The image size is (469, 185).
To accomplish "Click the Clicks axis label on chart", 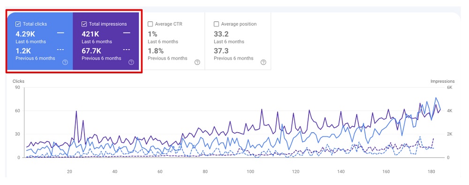I will pos(19,81).
